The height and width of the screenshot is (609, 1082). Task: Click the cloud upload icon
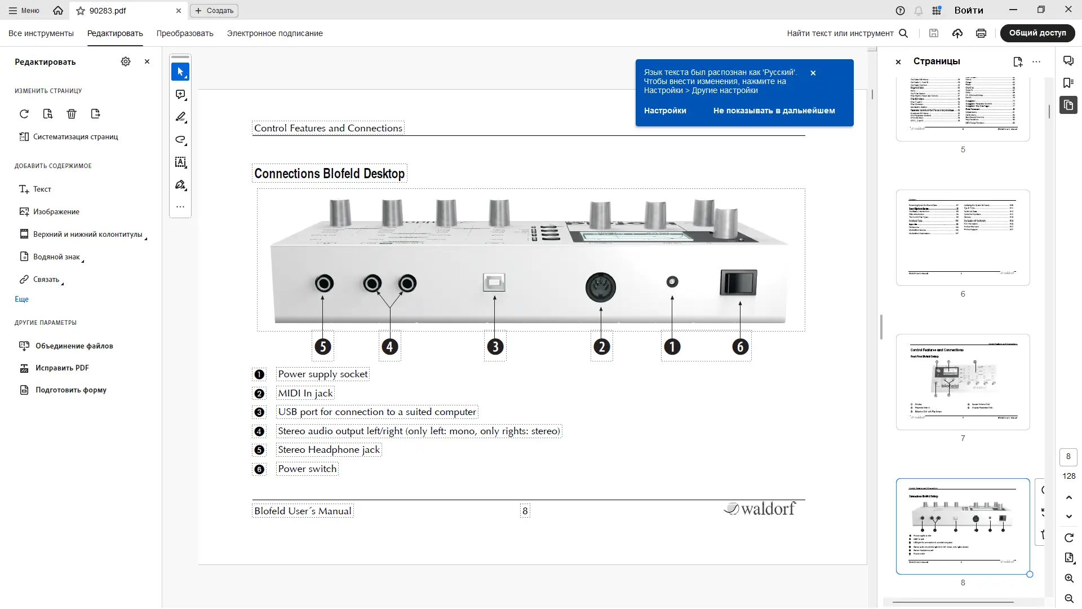(957, 33)
